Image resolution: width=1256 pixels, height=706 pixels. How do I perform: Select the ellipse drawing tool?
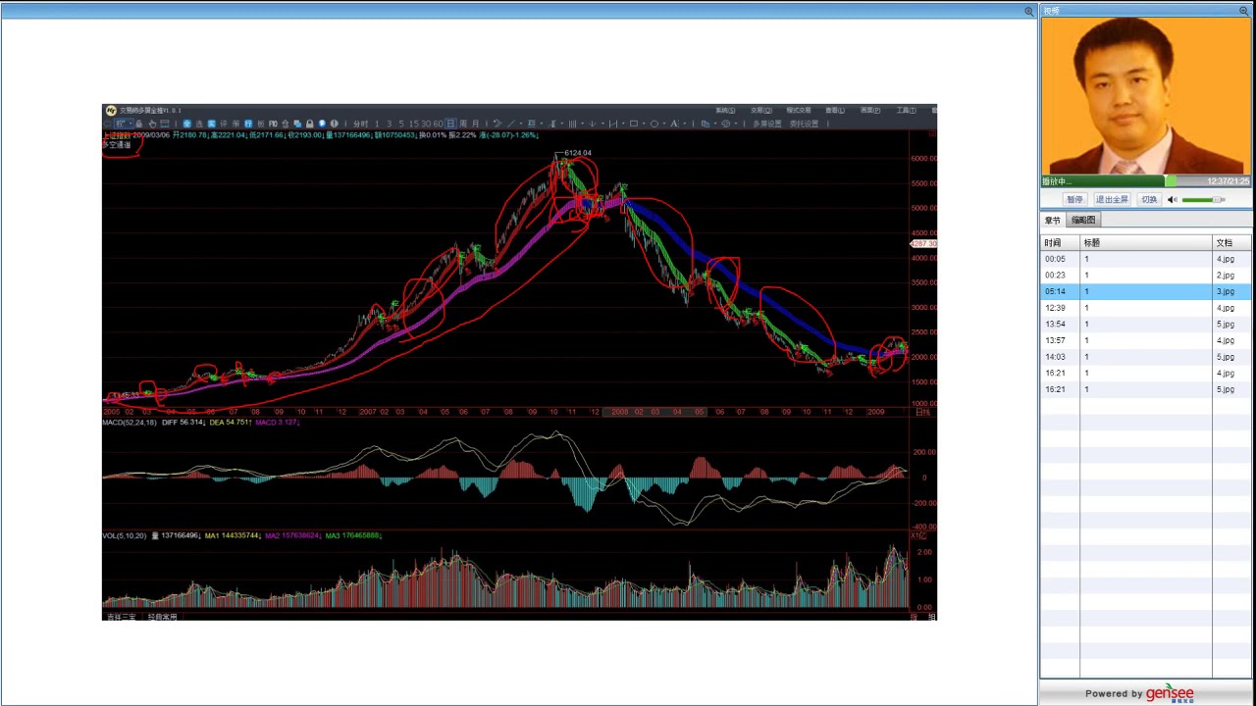(654, 124)
